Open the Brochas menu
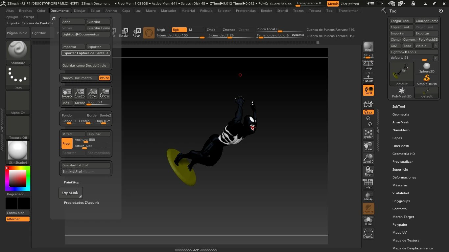449x252 pixels. (x=25, y=11)
